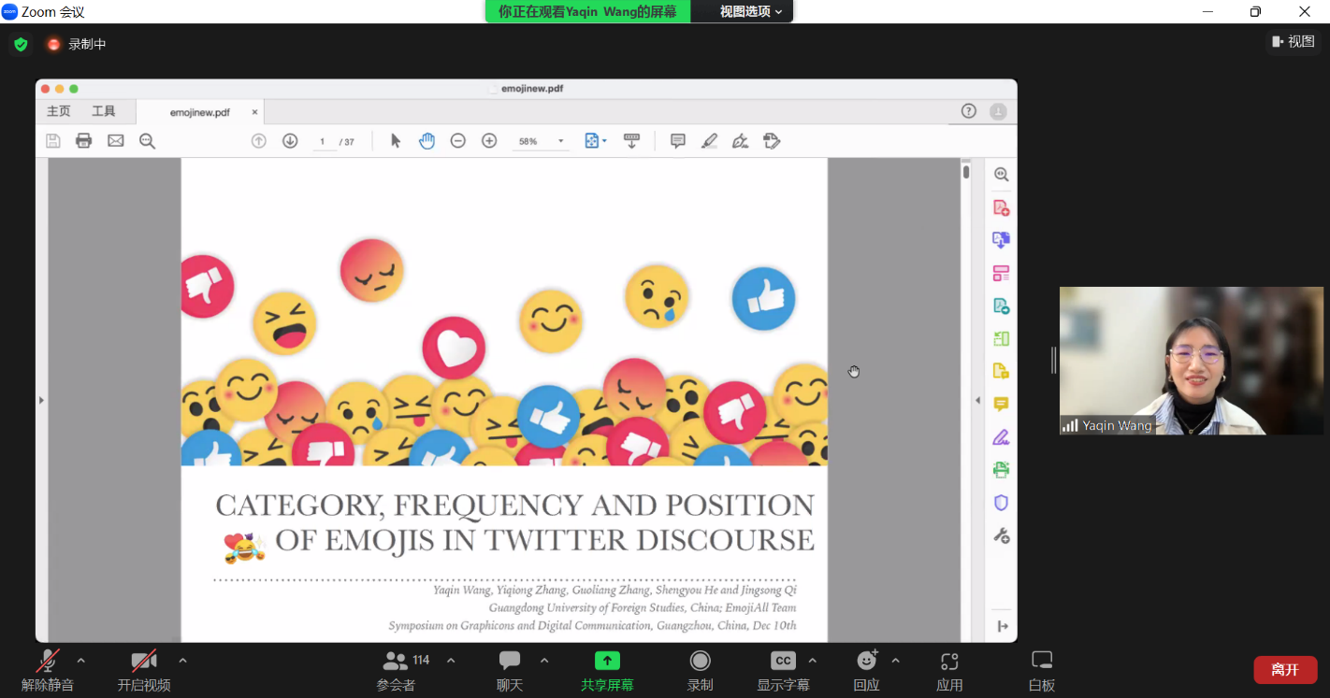Viewport: 1330px width, 698px height.
Task: Expand the chevron beside 参会者
Action: pyautogui.click(x=451, y=661)
